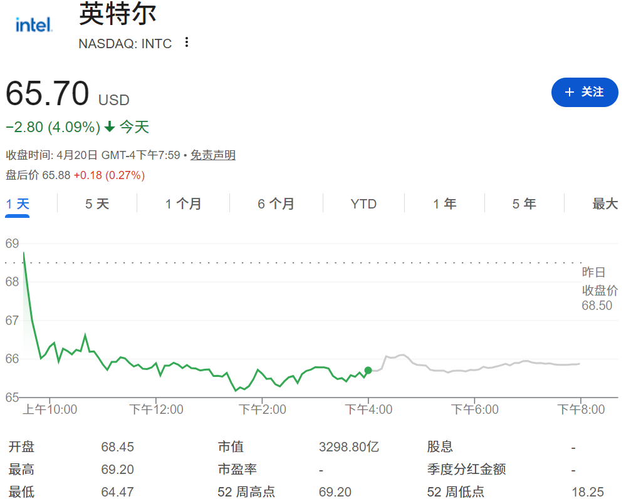Screen dimensions: 626x499
Task: Click the 关注 follow button
Action: 585,92
